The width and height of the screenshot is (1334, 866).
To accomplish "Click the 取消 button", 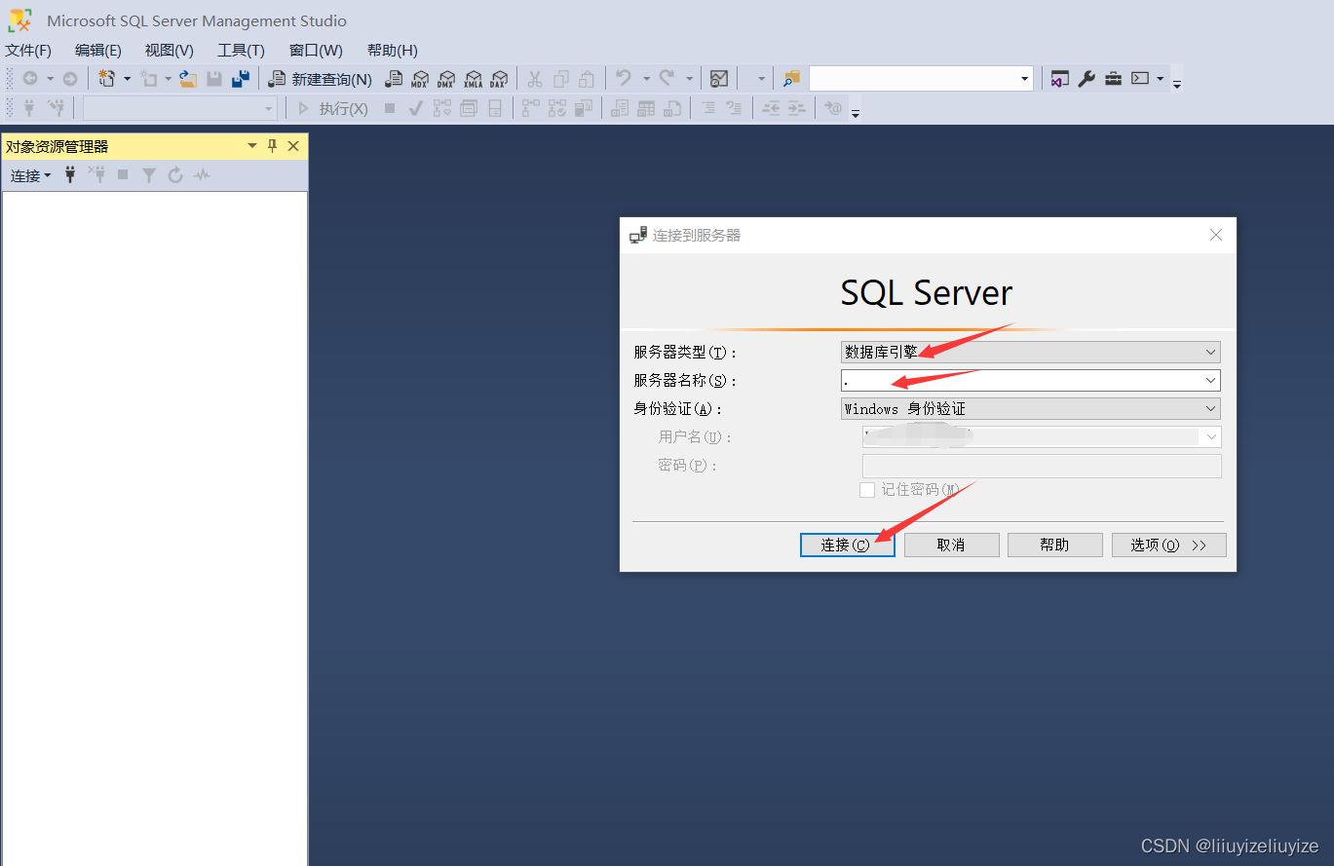I will (x=951, y=545).
